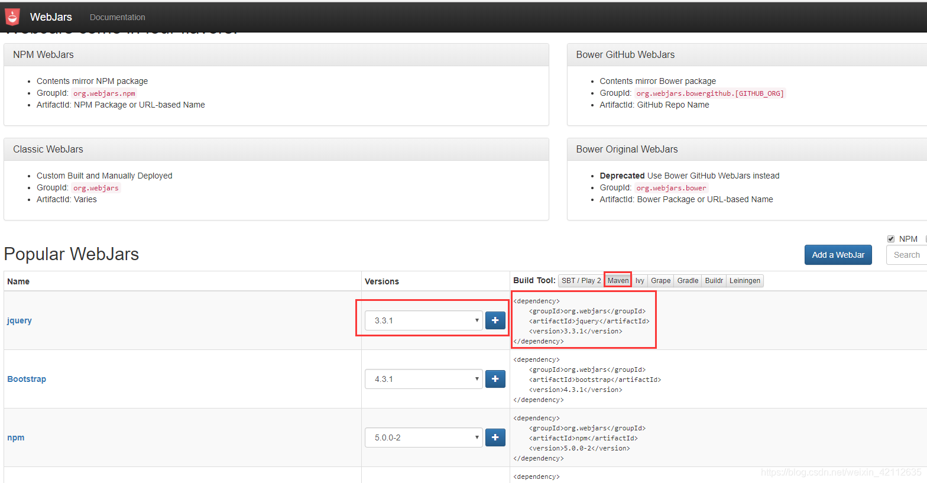
Task: Select the Maven build tool tab
Action: (x=618, y=281)
